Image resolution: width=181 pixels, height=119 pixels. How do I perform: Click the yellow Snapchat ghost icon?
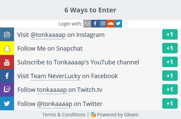click(7, 48)
